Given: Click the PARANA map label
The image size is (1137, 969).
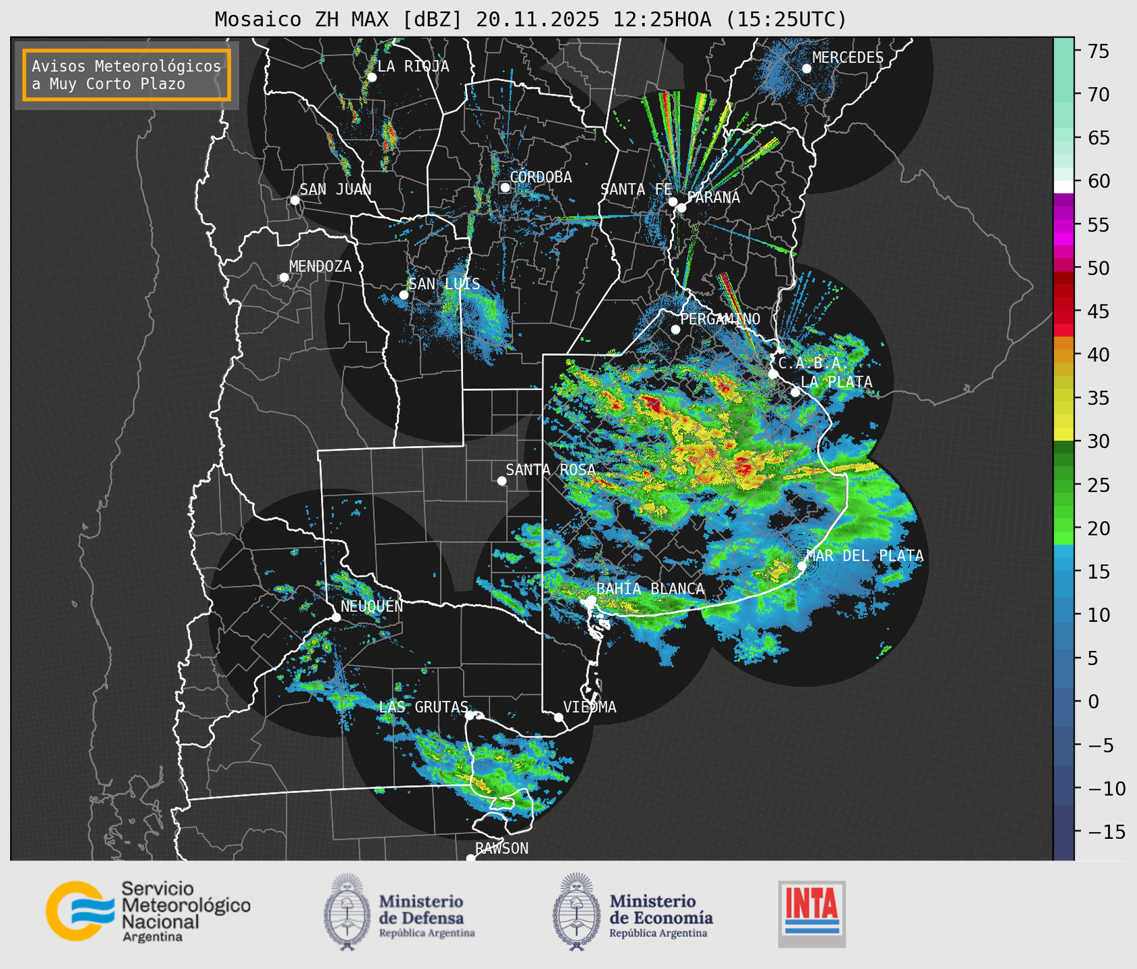Looking at the screenshot, I should 713,197.
